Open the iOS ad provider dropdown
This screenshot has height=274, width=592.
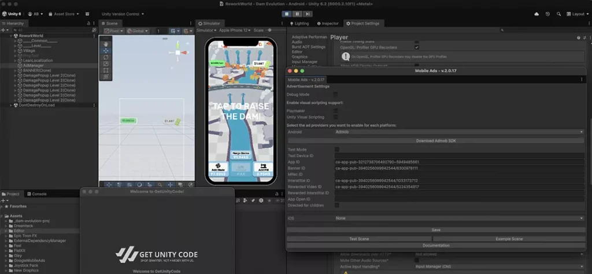click(459, 218)
